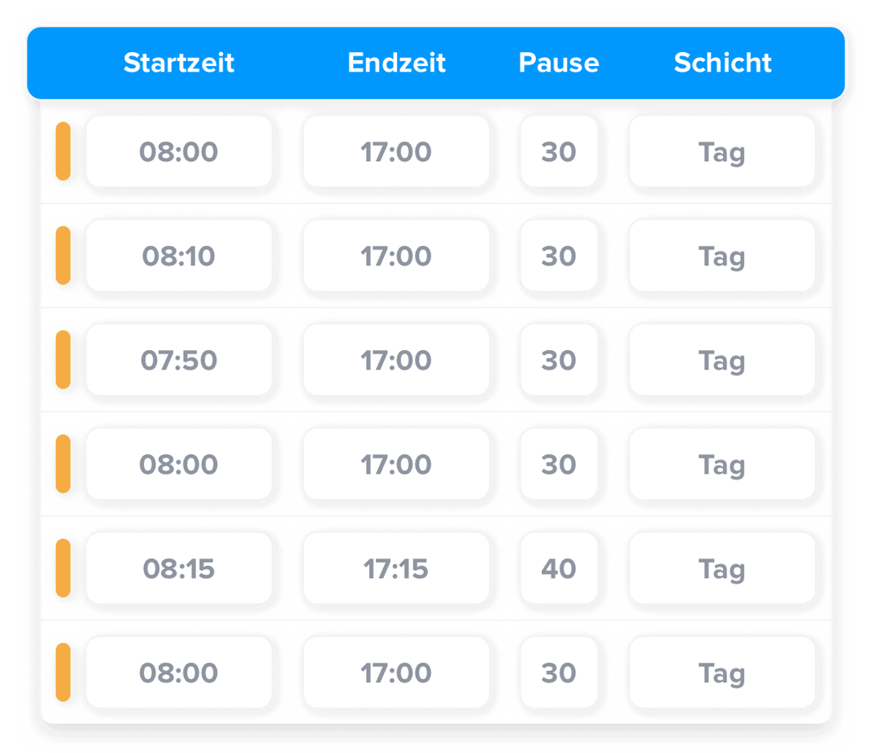This screenshot has height=753, width=872.
Task: Click the 08:10 start time field
Action: [x=179, y=256]
